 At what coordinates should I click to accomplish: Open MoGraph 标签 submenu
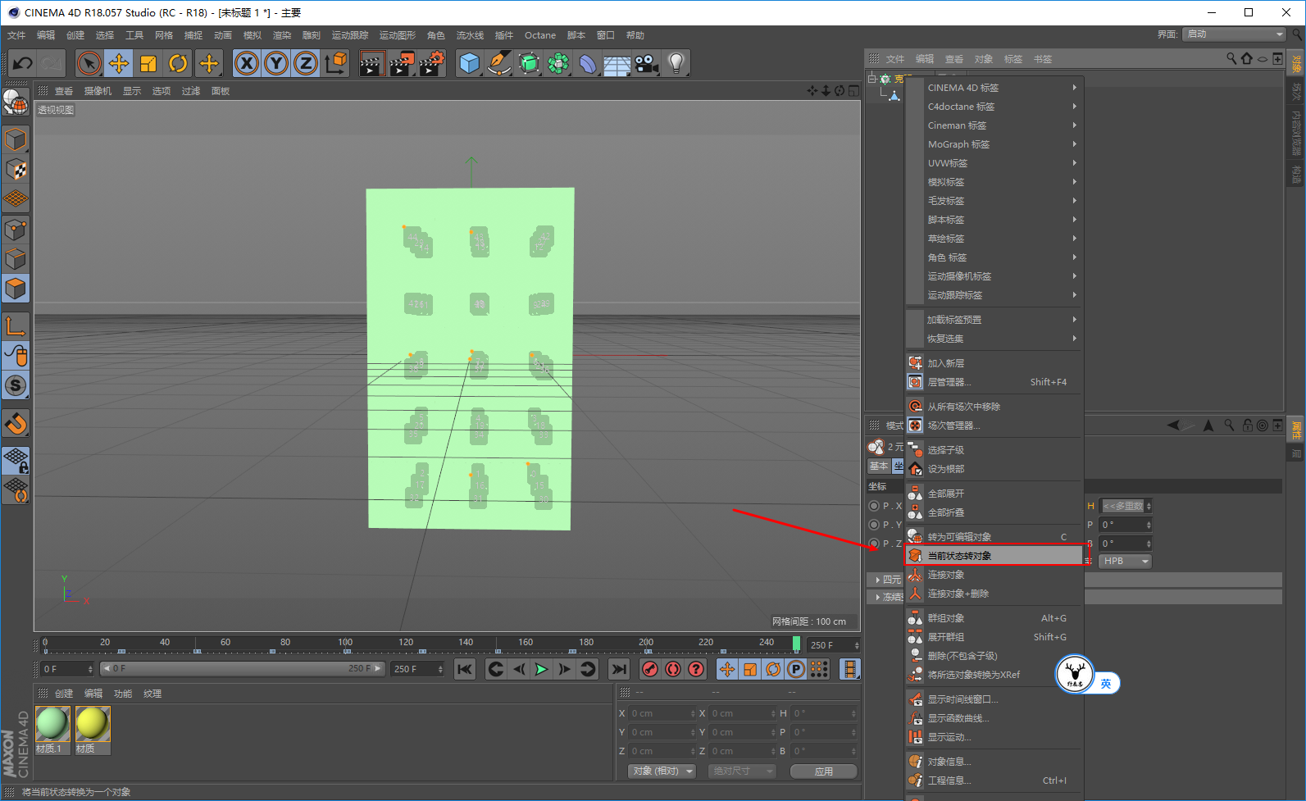click(x=994, y=144)
